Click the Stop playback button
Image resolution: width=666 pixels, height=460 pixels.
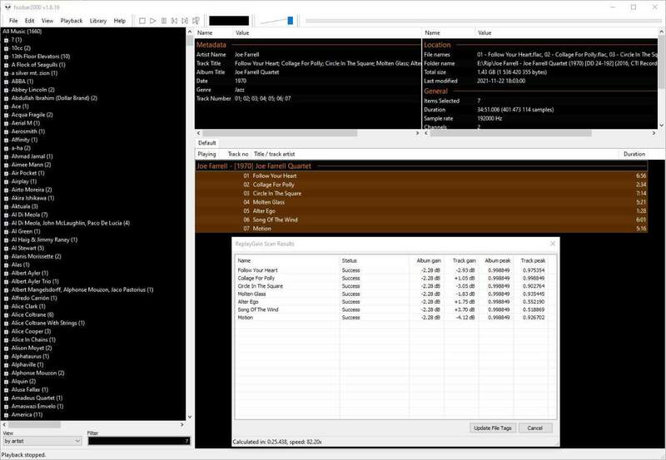pyautogui.click(x=142, y=20)
